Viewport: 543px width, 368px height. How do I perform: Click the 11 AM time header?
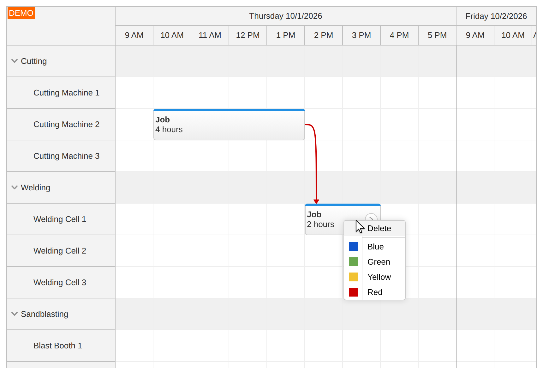210,35
